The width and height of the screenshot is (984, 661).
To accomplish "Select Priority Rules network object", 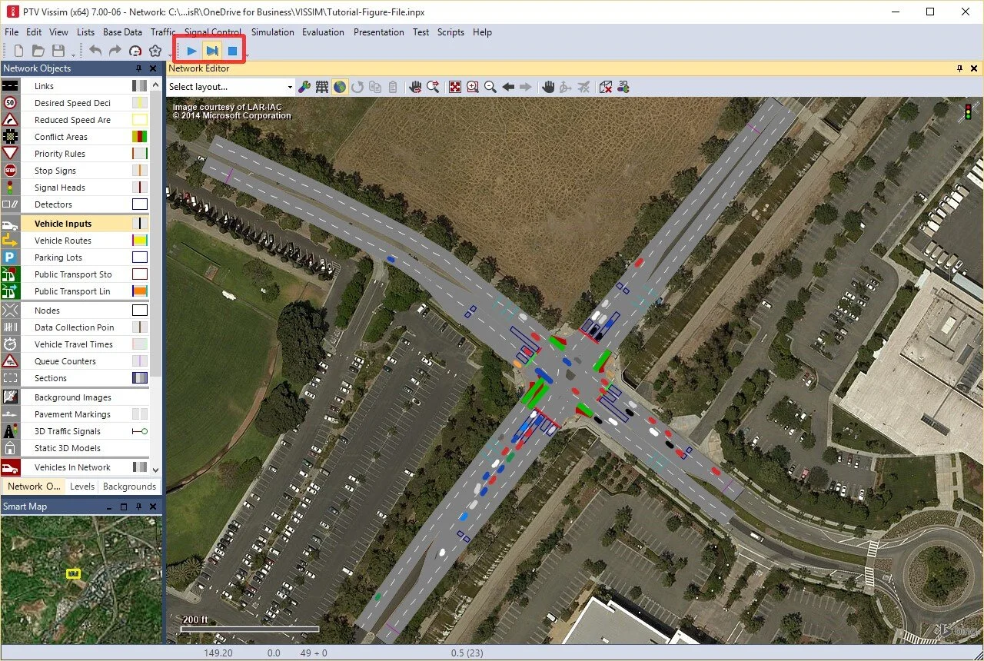I will 60,154.
